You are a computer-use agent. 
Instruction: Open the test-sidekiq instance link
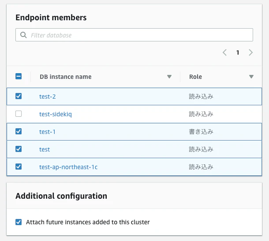56,114
